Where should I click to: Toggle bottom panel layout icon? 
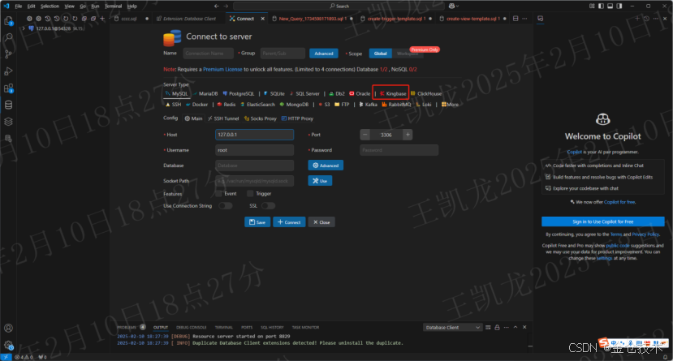[610, 6]
